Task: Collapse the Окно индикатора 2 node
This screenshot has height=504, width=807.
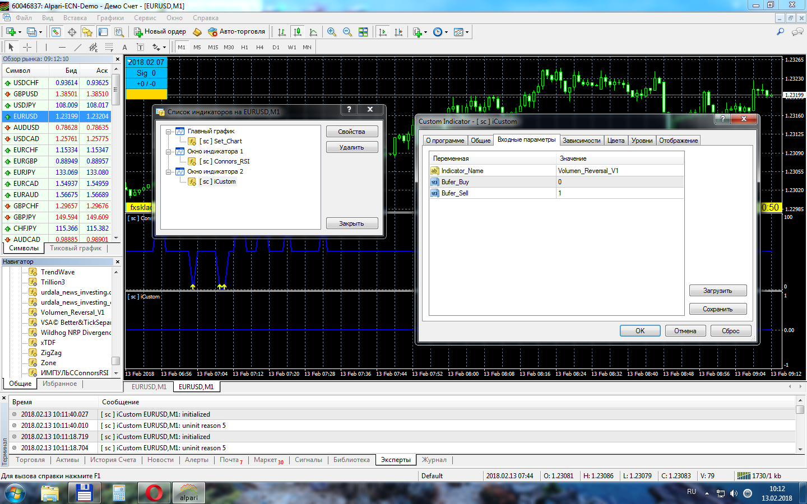Action: (x=168, y=172)
